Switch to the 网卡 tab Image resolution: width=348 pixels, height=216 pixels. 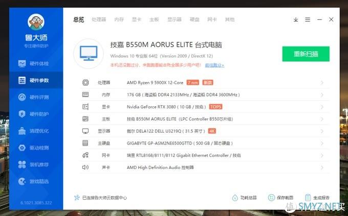[212, 19]
